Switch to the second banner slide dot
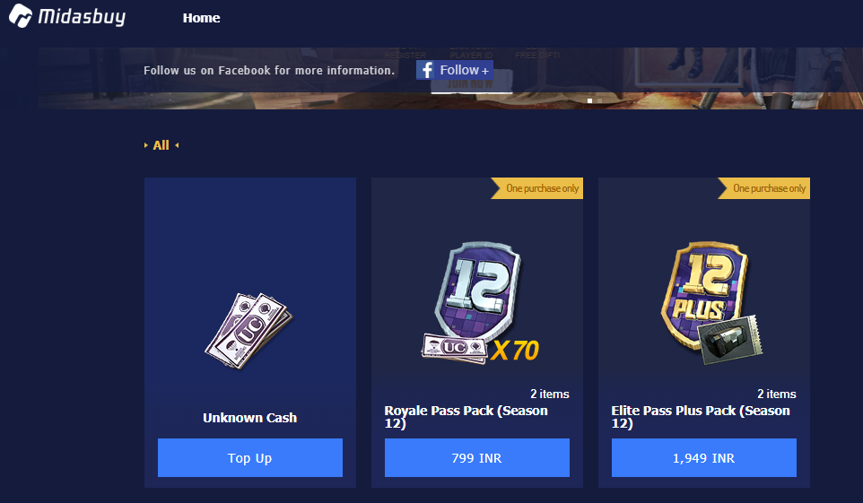This screenshot has width=863, height=503. click(x=599, y=100)
